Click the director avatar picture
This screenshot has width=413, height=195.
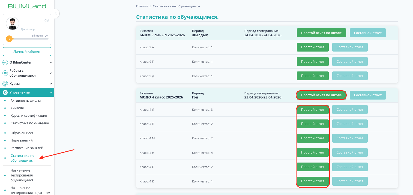[13, 24]
